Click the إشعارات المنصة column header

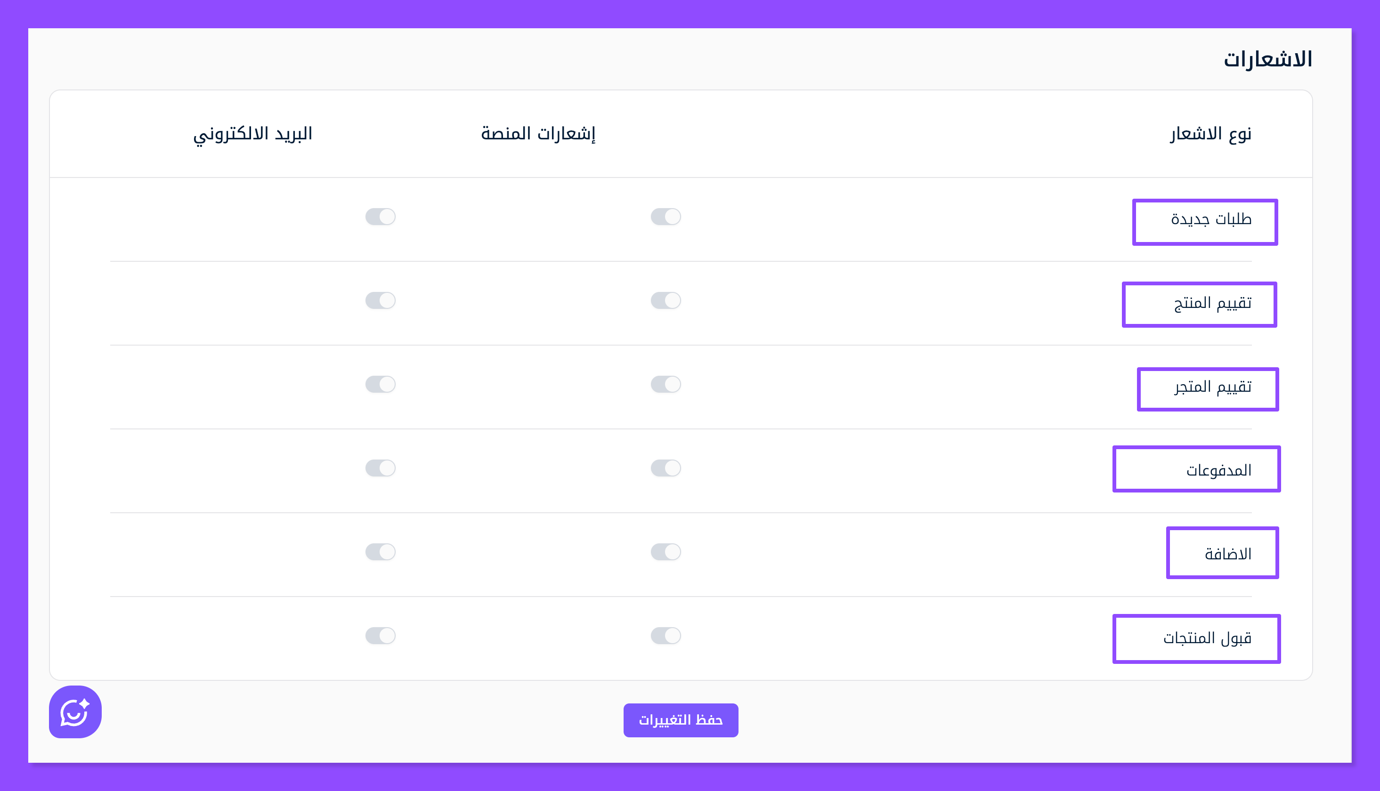(x=538, y=134)
